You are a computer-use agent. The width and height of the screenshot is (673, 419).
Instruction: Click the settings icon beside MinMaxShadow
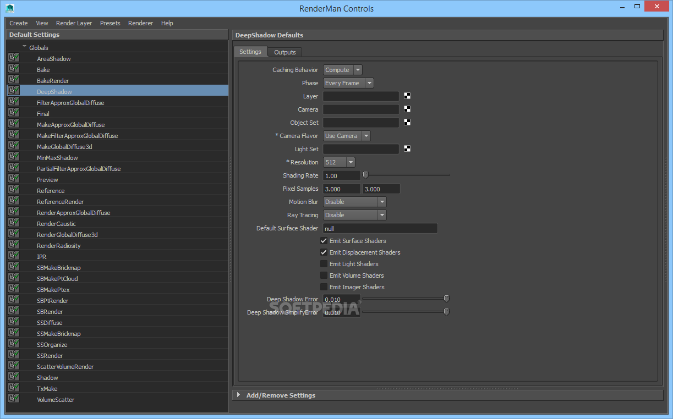click(x=14, y=157)
